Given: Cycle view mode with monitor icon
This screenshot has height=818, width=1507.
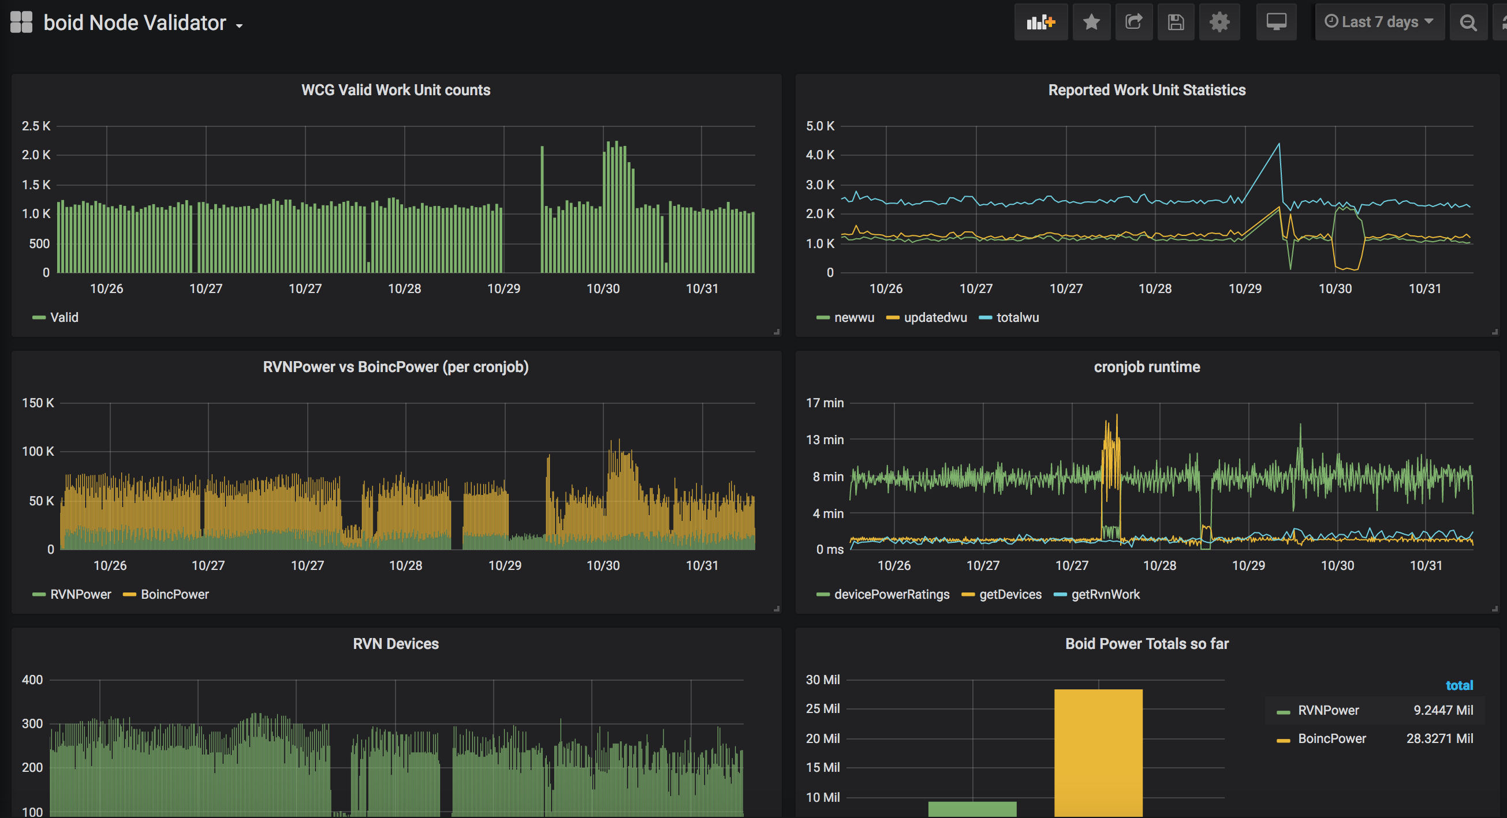Looking at the screenshot, I should coord(1276,22).
